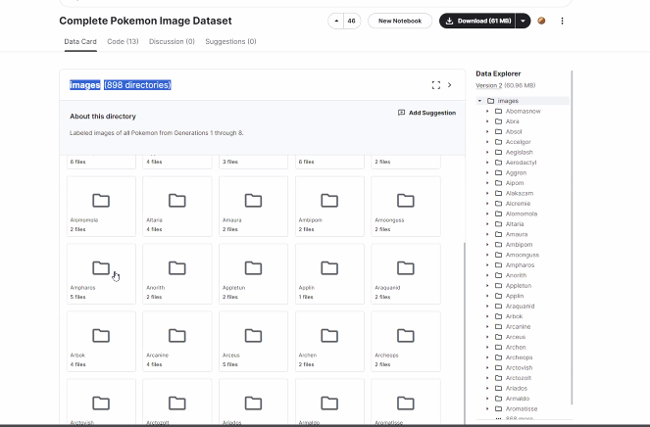Image resolution: width=650 pixels, height=427 pixels.
Task: Expand Aegislash folder in Data Explorer tree
Action: click(487, 152)
